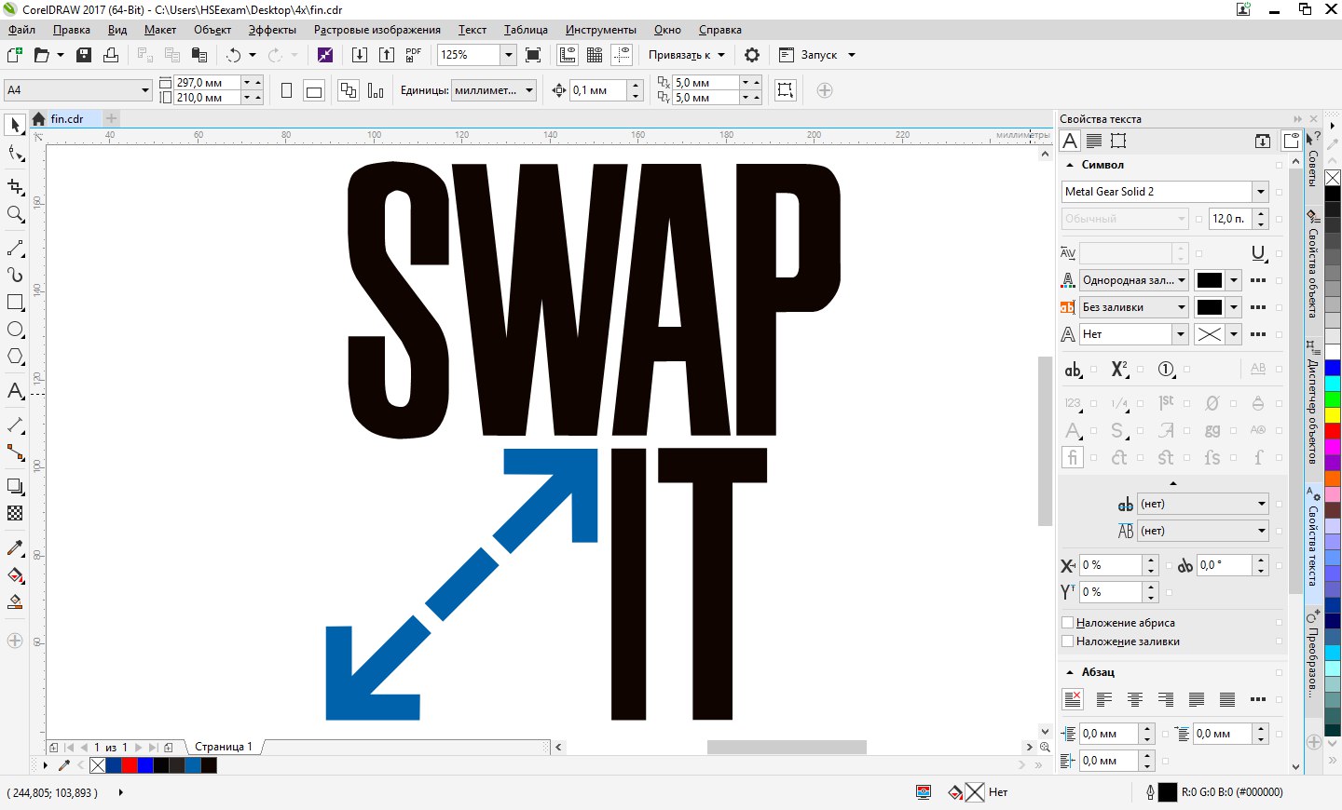Click text fill black color swatch
The image size is (1342, 810).
(1210, 280)
